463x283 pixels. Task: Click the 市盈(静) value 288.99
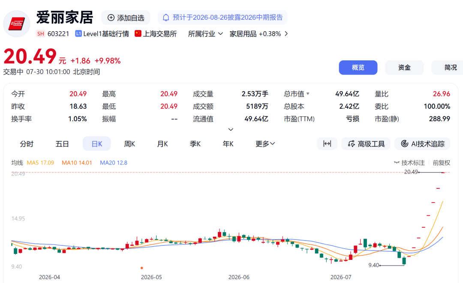click(439, 119)
